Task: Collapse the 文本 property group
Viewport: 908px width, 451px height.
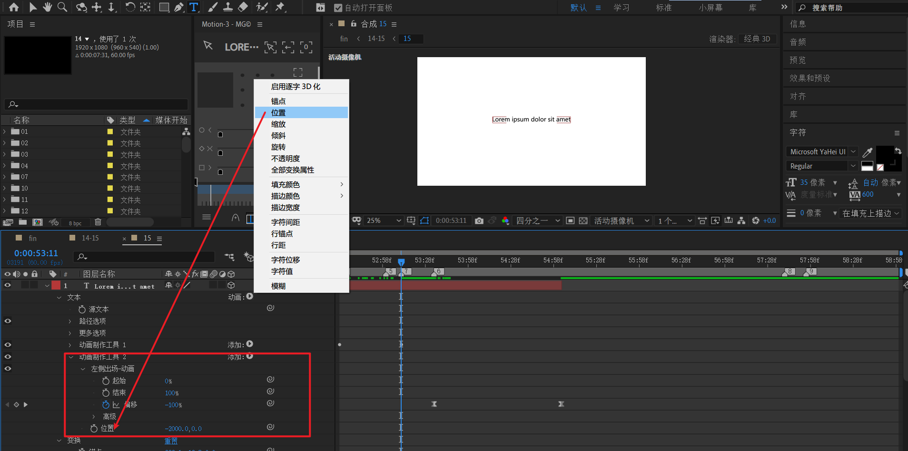Action: point(59,298)
